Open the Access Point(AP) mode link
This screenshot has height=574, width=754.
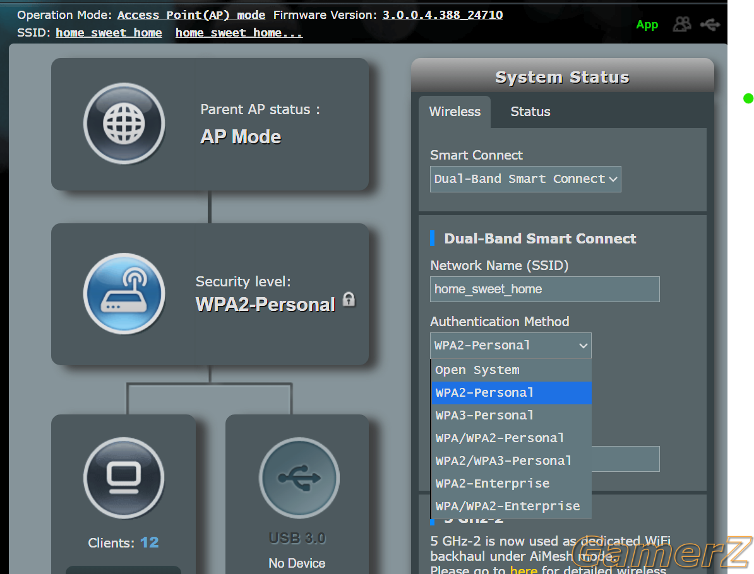tap(191, 15)
